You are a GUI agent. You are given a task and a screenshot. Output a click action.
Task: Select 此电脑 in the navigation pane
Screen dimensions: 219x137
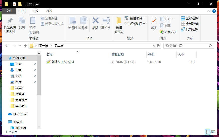tap(18, 122)
